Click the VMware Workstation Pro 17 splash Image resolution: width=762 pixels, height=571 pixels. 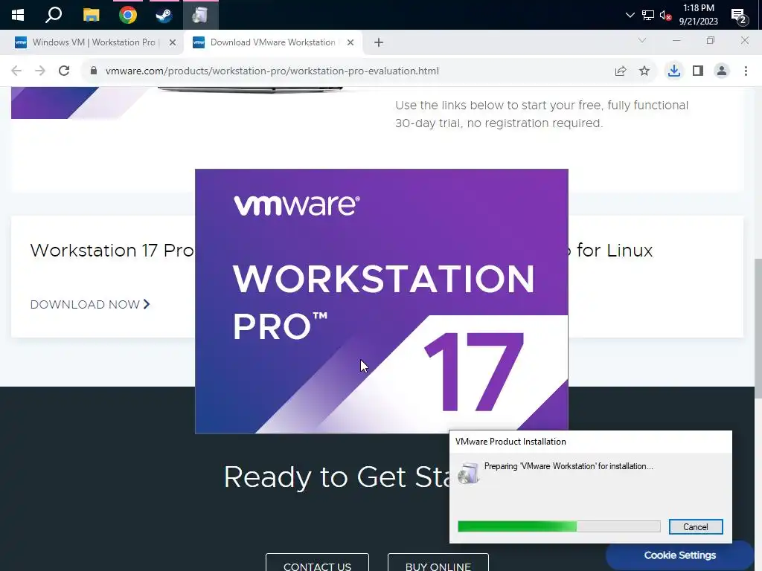[x=382, y=301]
